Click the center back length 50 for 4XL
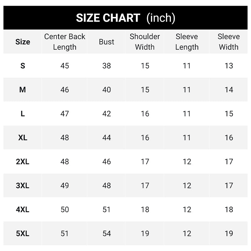251x251 pixels. [x=65, y=209]
